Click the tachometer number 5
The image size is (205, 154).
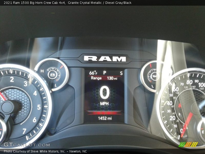(39, 107)
